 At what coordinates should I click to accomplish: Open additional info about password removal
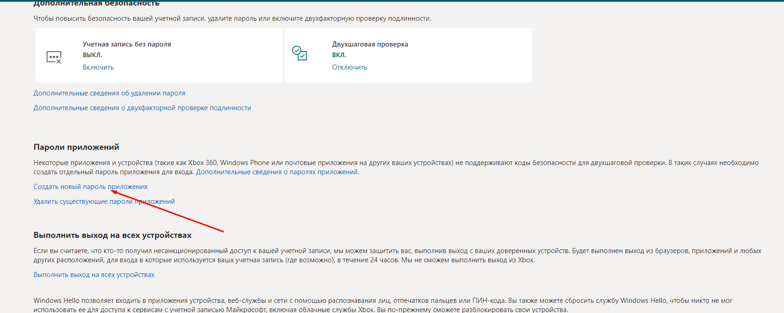coord(109,93)
